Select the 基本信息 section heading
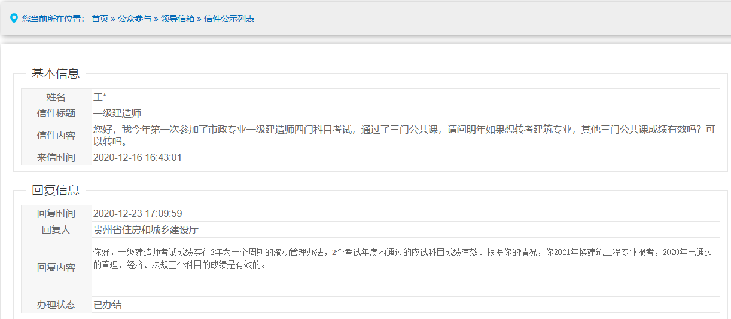The height and width of the screenshot is (319, 731). [56, 74]
